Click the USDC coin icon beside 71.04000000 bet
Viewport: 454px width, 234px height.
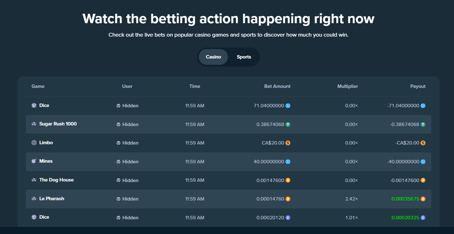[x=288, y=106]
